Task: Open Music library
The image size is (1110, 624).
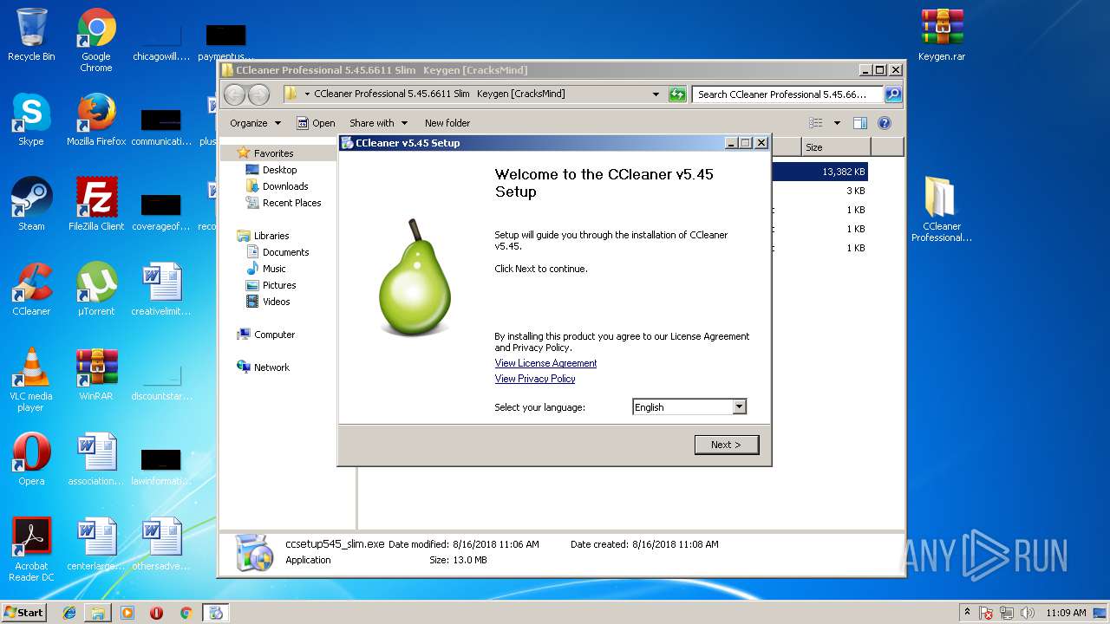Action: (274, 269)
